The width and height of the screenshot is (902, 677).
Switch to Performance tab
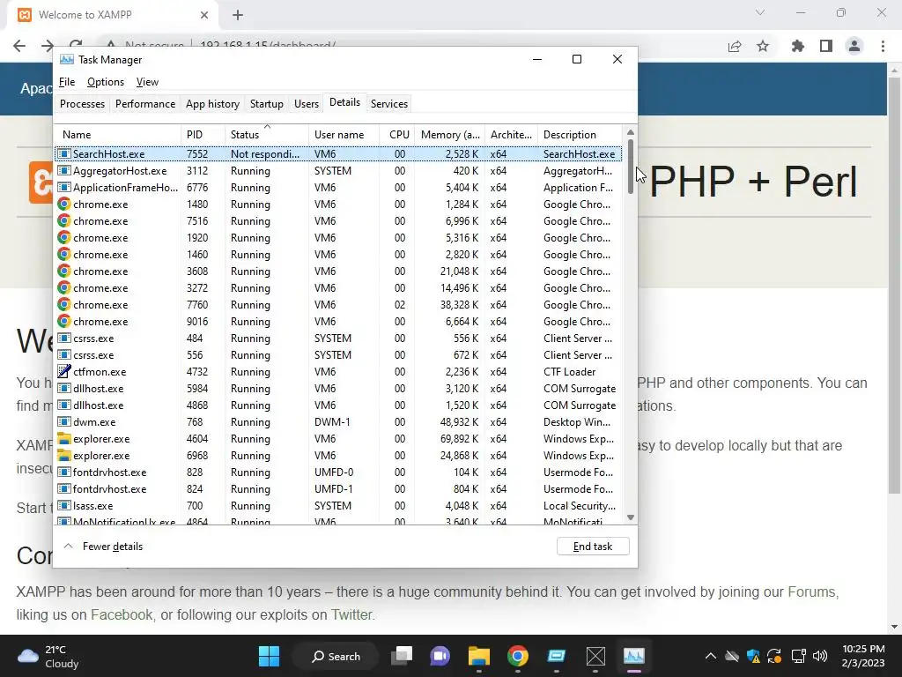pyautogui.click(x=145, y=104)
